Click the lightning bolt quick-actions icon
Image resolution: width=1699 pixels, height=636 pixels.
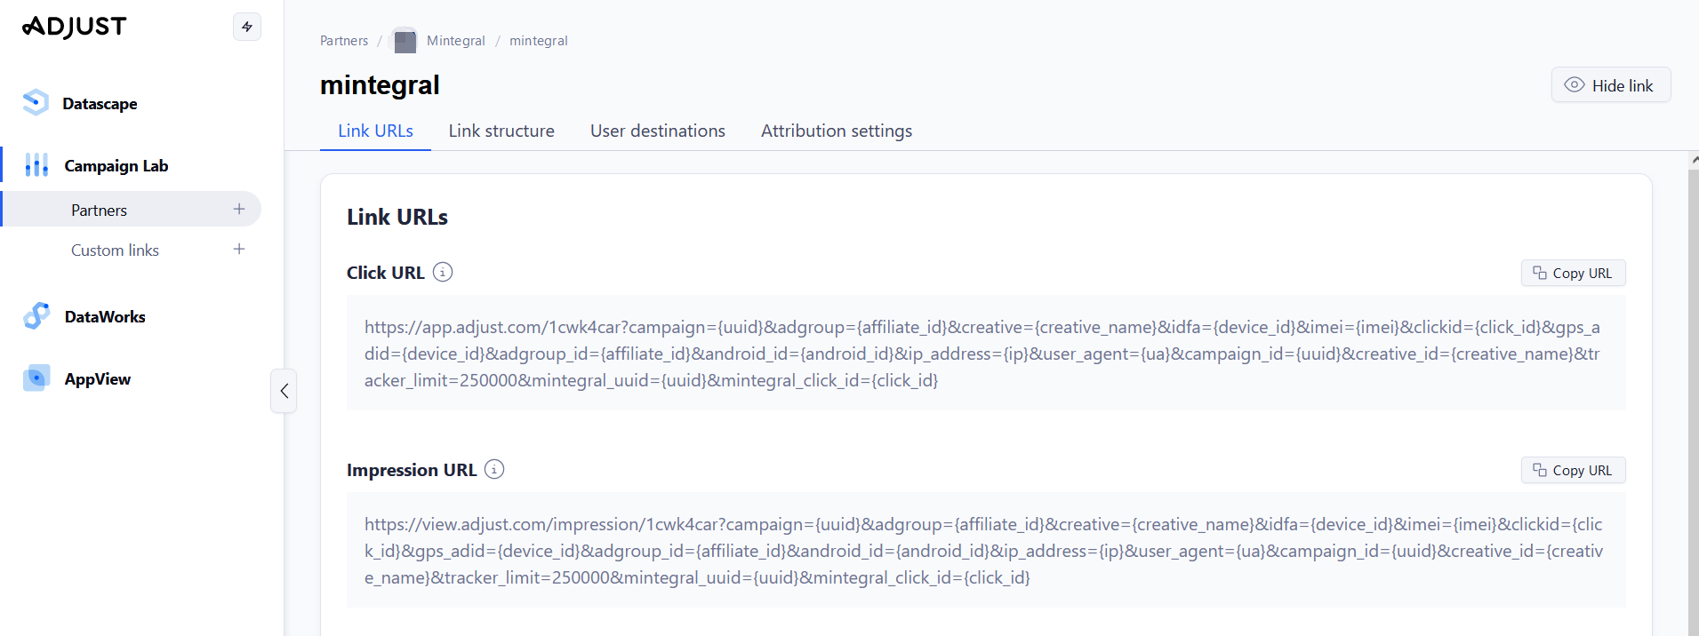pyautogui.click(x=247, y=27)
